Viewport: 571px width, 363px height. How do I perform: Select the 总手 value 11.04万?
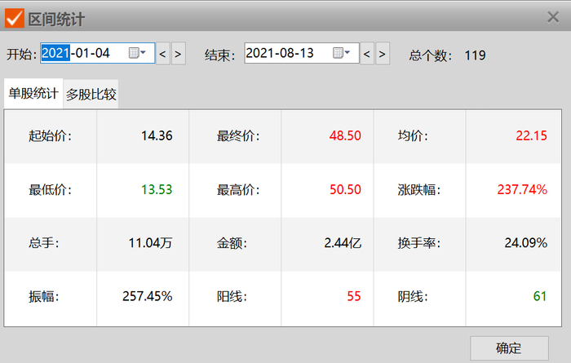(x=150, y=243)
